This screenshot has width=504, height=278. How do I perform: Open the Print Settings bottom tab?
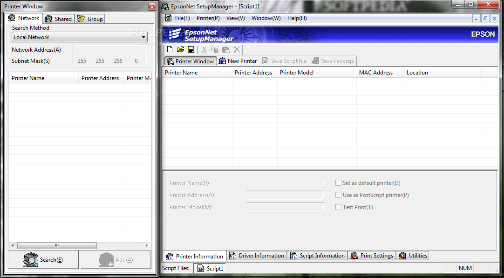(372, 256)
